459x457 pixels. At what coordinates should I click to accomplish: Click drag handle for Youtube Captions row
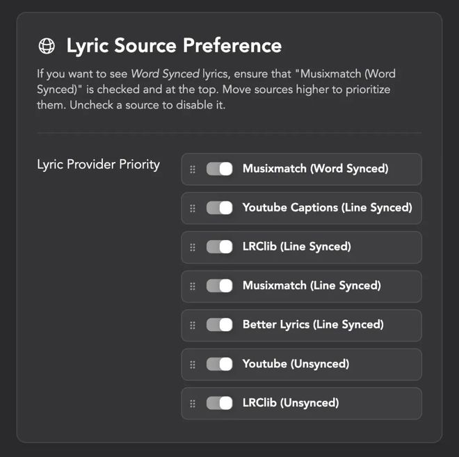coord(193,208)
